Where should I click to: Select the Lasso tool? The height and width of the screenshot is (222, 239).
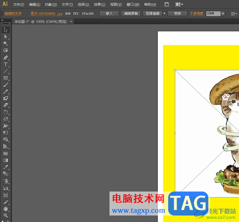coord(6,50)
